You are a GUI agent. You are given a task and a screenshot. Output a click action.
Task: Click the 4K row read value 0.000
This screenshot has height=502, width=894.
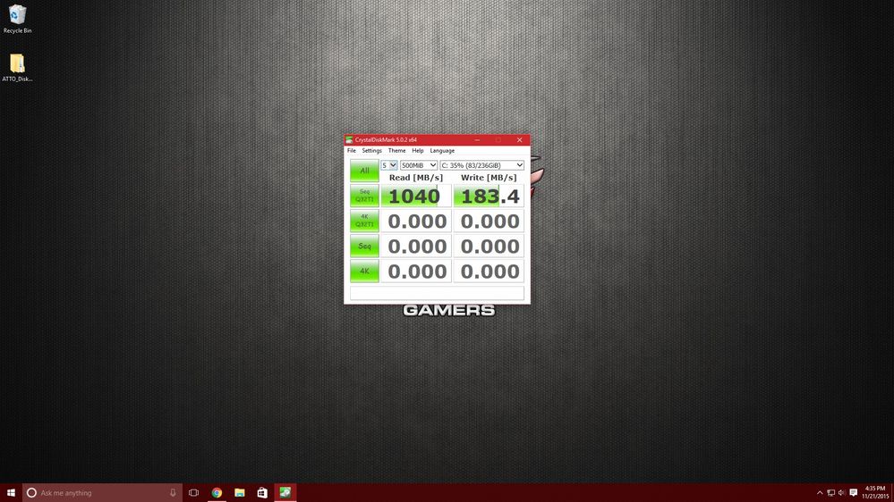(x=415, y=271)
